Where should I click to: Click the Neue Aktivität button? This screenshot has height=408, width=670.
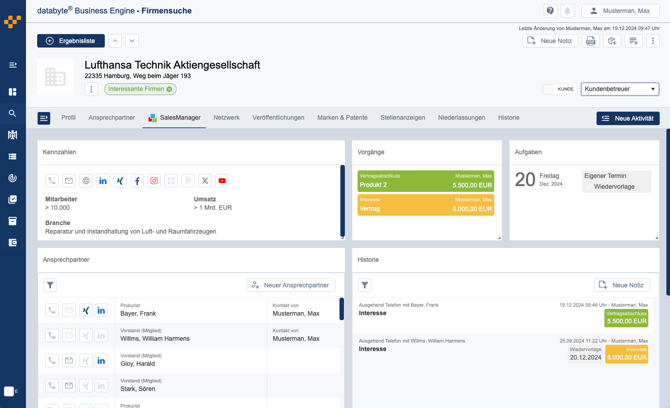[x=627, y=118]
